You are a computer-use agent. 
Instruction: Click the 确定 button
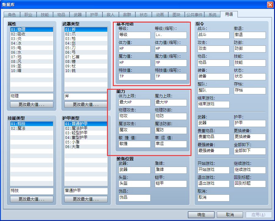click(x=201, y=215)
